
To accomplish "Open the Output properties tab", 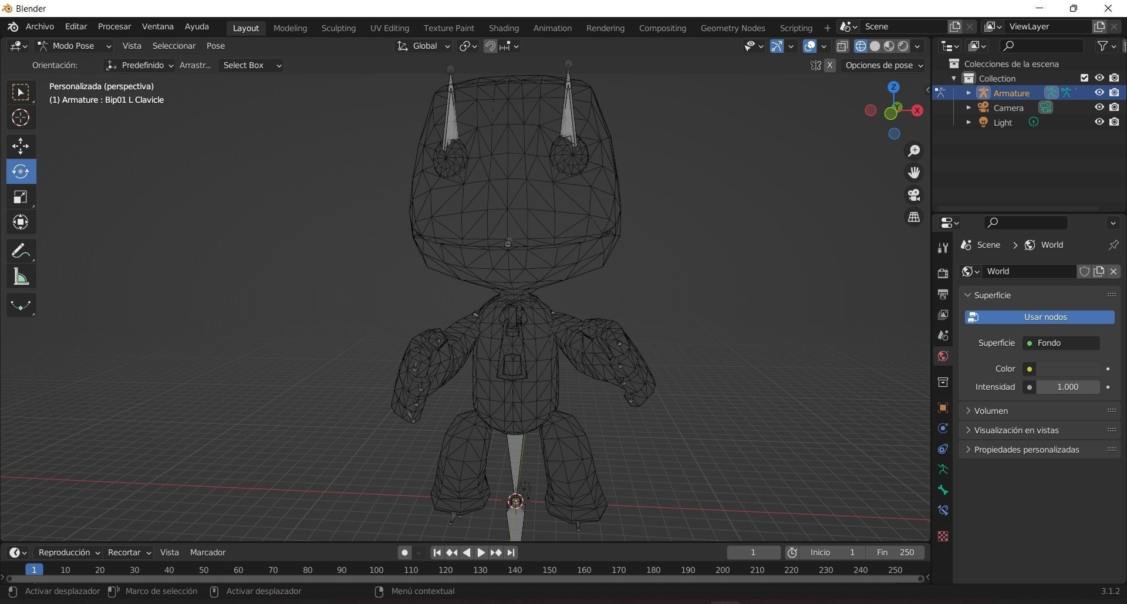I will (x=943, y=294).
